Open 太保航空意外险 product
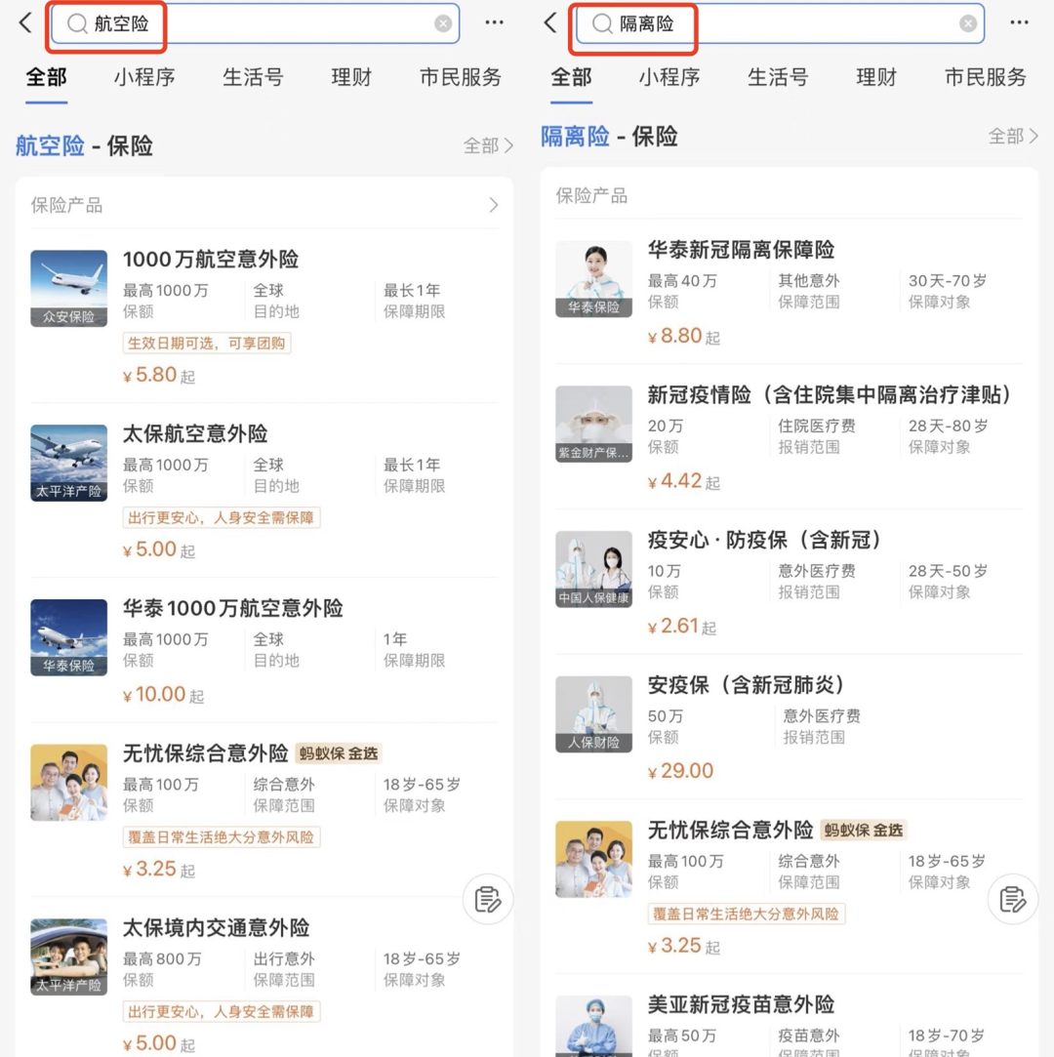Viewport: 1054px width, 1057px height. (x=195, y=433)
